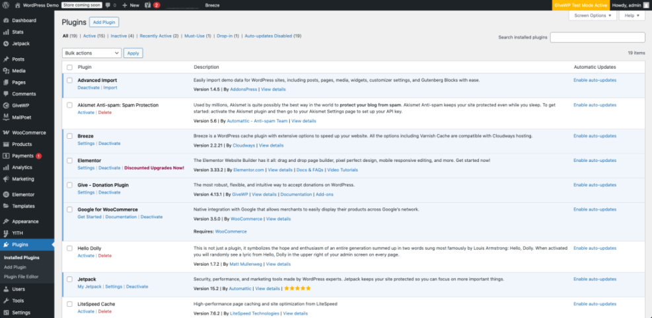
Task: Click the WordPress logo icon
Action: (x=6, y=5)
